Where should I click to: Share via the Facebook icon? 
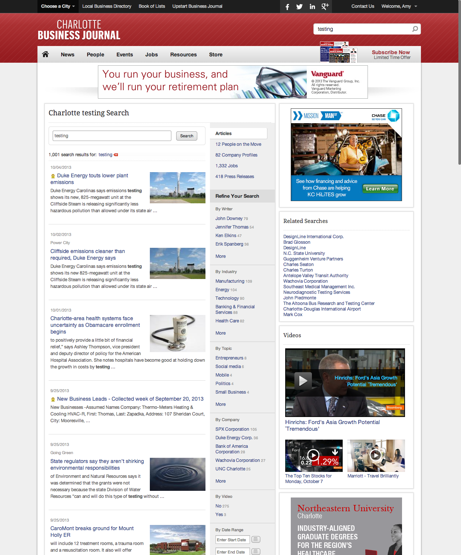click(x=287, y=6)
